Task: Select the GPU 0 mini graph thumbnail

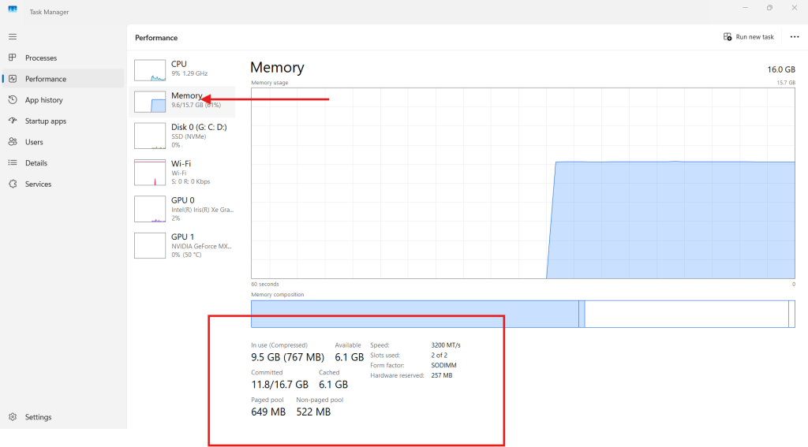Action: pos(150,209)
